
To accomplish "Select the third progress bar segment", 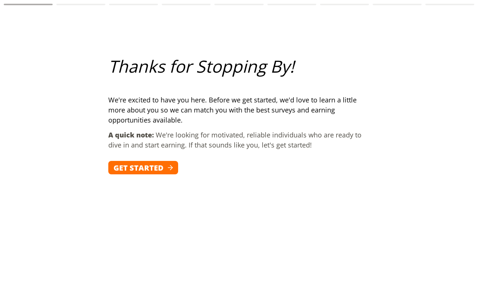I will [x=133, y=4].
